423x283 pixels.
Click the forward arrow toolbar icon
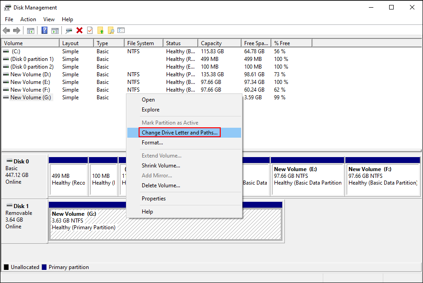[17, 30]
